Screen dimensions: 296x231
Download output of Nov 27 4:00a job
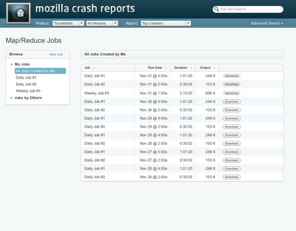pyautogui.click(x=231, y=152)
